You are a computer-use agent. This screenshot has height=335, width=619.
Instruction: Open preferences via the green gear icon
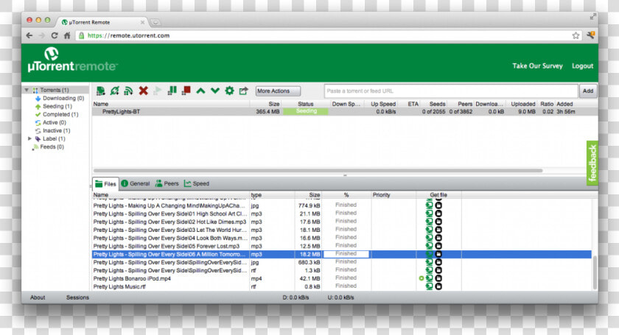coord(229,91)
